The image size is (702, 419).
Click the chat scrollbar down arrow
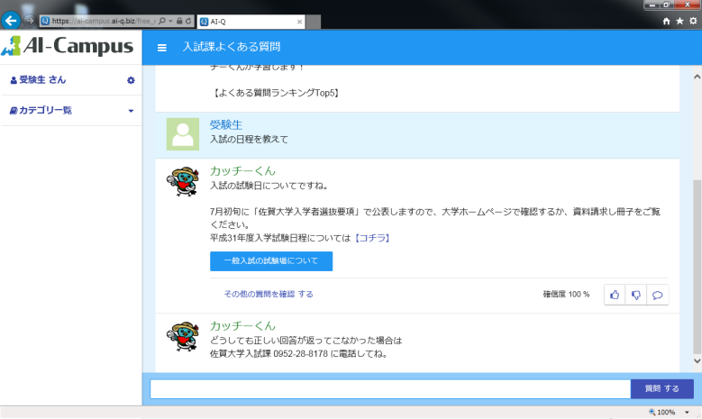coord(697,360)
